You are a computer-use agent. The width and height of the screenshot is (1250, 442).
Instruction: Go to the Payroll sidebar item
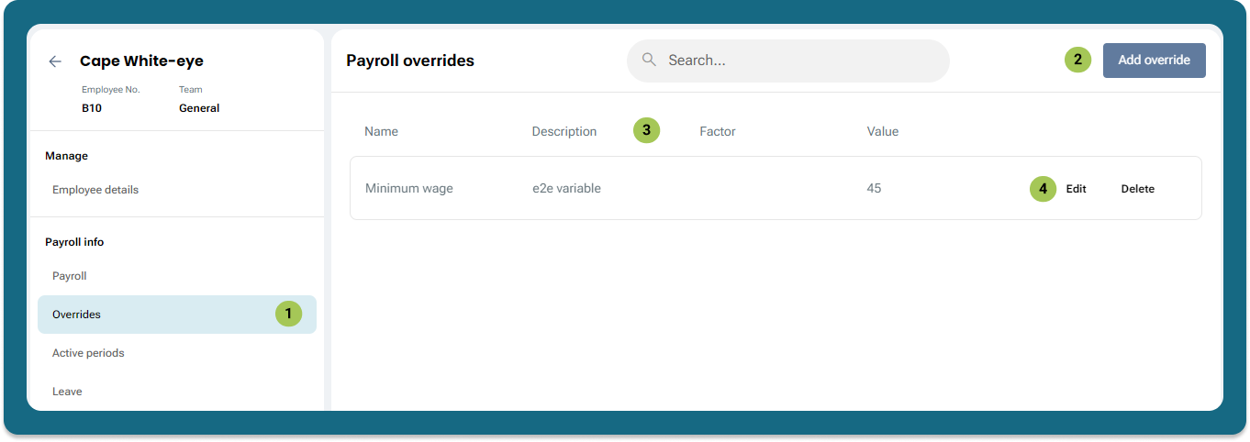(x=70, y=276)
